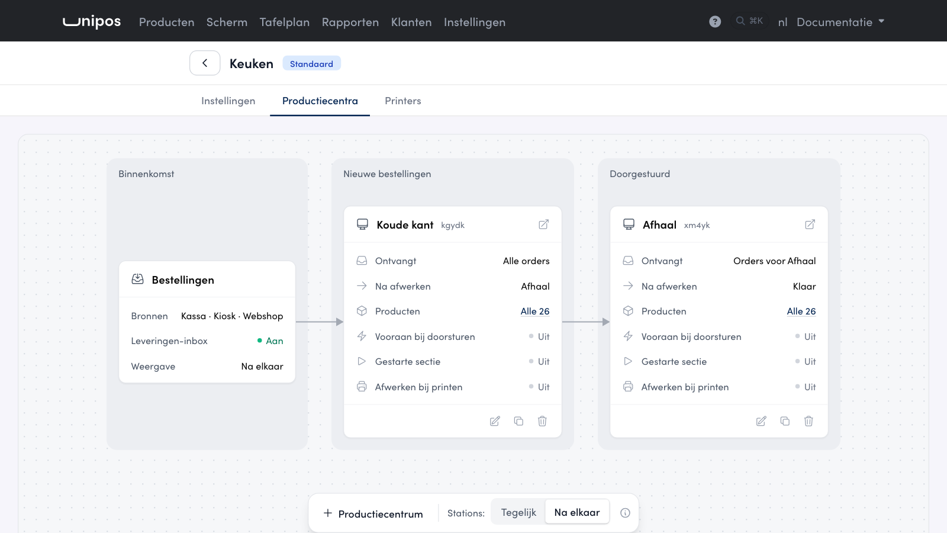This screenshot has width=947, height=533.
Task: Select the Productiecentra tab
Action: click(320, 101)
